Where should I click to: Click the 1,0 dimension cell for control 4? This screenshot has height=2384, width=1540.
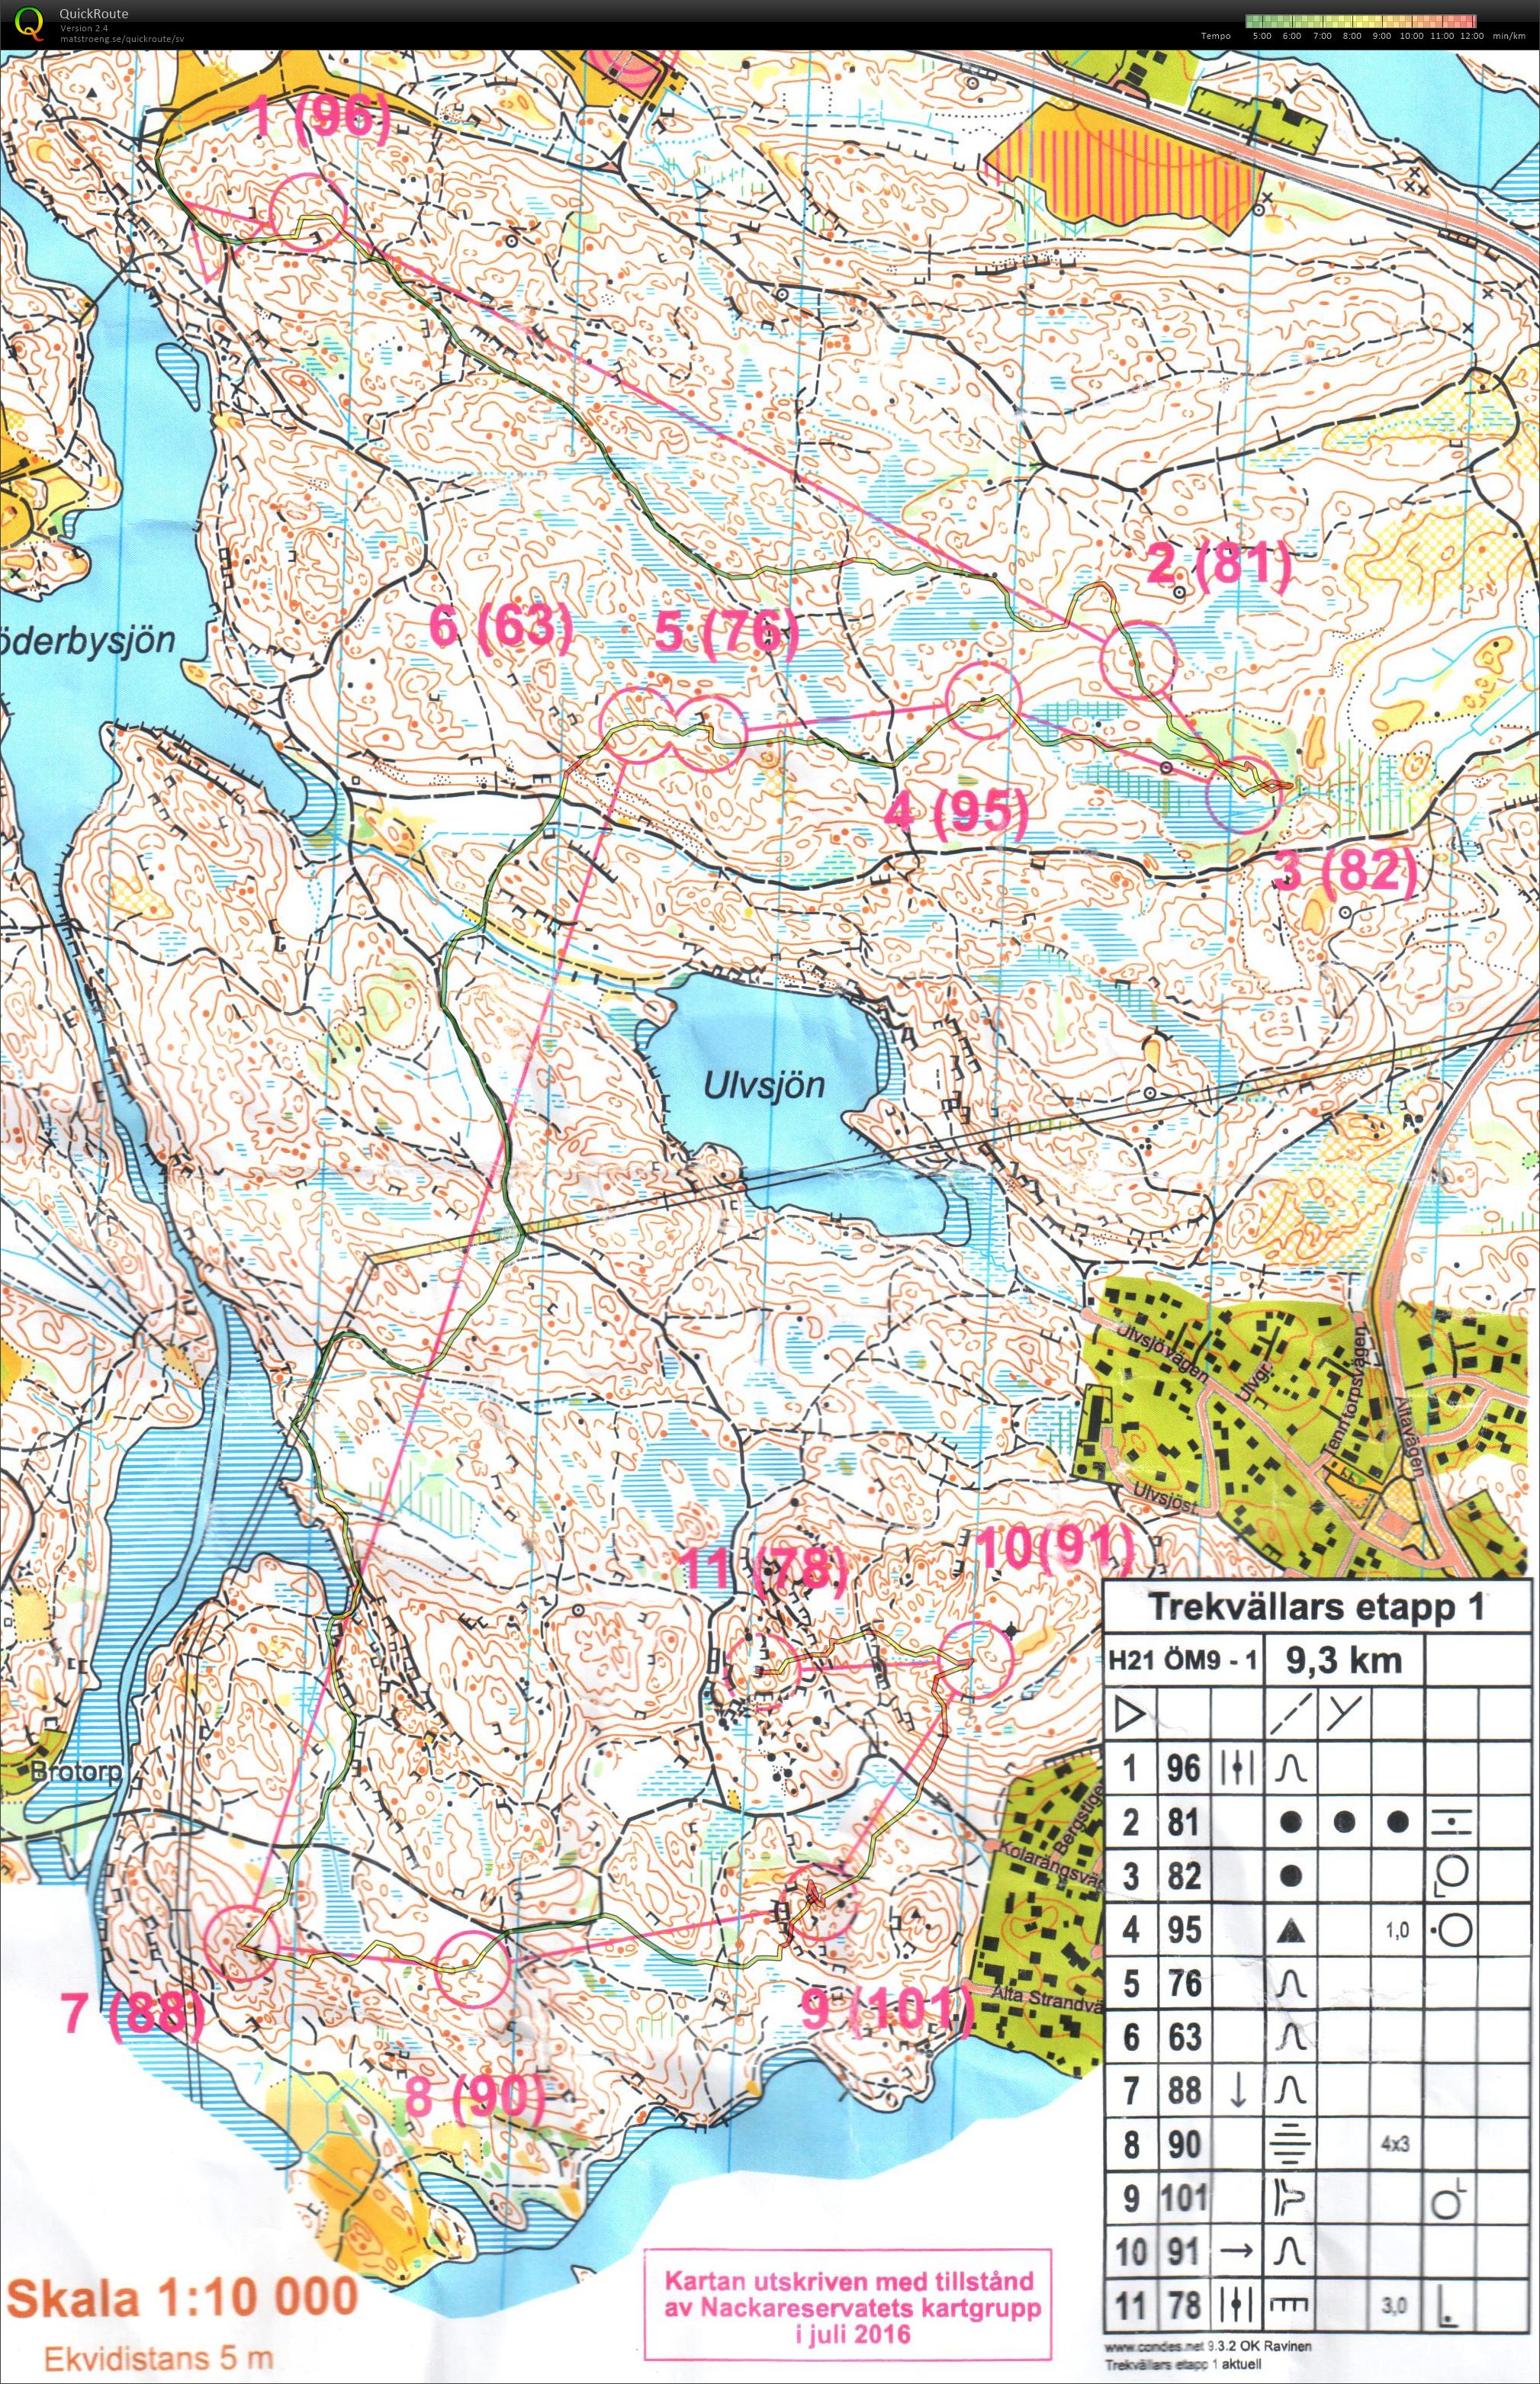[1396, 1931]
